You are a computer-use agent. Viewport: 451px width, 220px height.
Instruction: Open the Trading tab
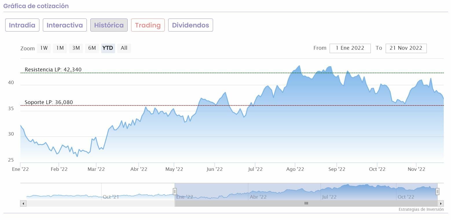[x=148, y=25]
